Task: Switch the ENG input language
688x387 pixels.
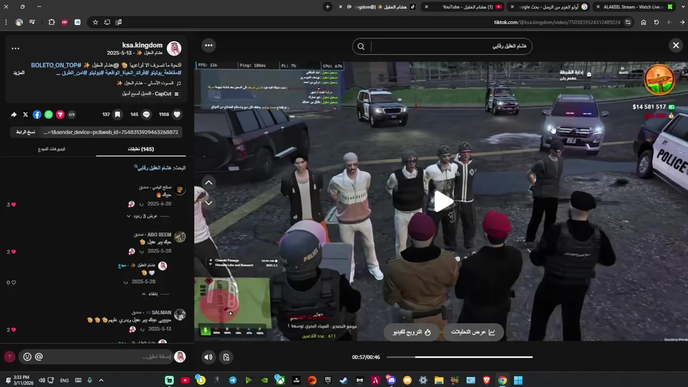Action: [x=64, y=381]
